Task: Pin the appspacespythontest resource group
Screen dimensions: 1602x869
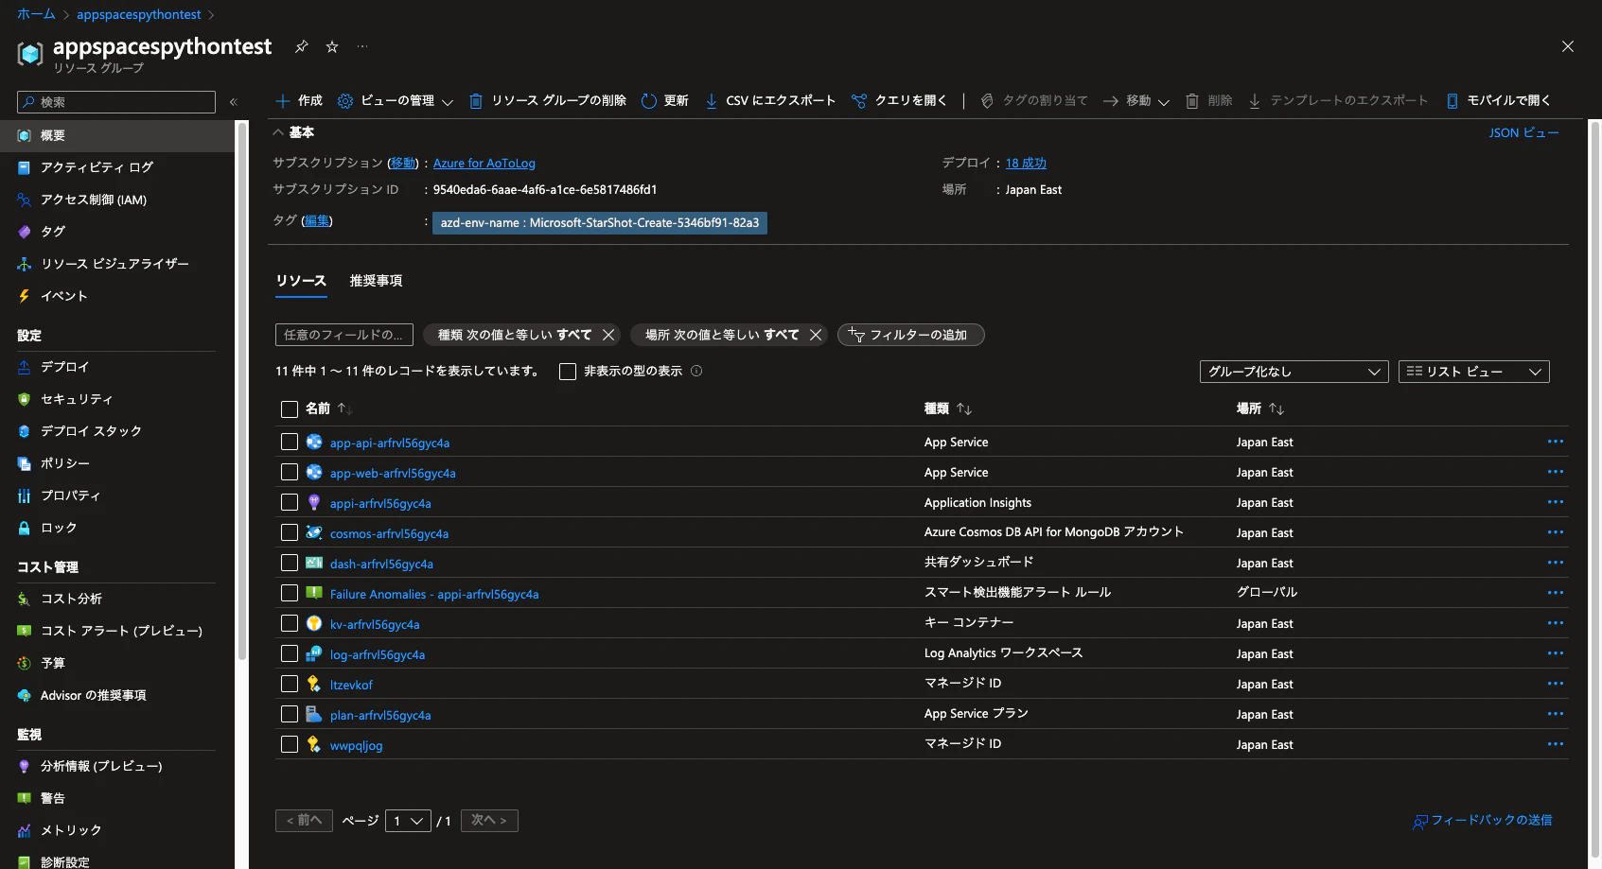Action: 301,46
